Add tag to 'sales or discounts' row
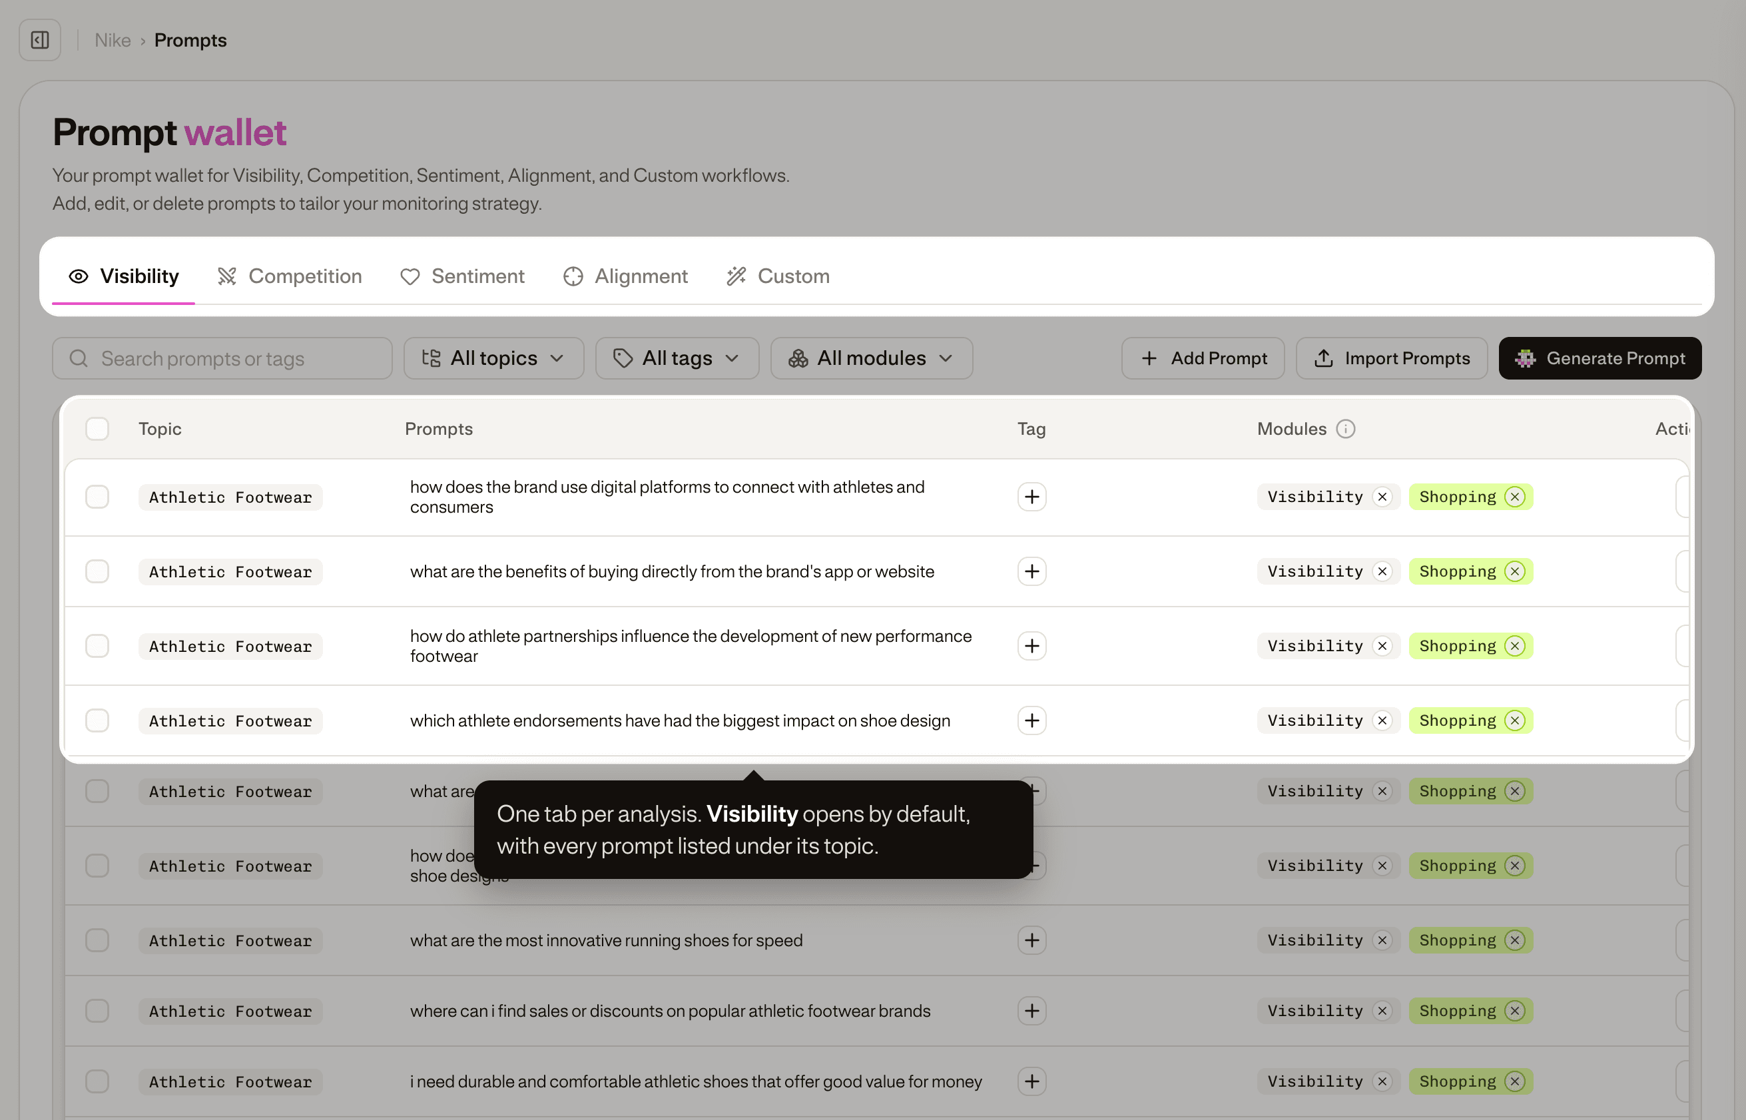The width and height of the screenshot is (1746, 1120). pyautogui.click(x=1031, y=1011)
